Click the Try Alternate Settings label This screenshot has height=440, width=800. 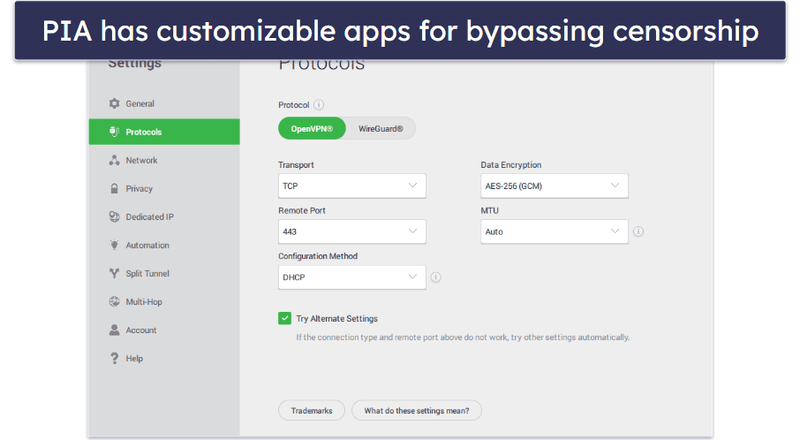coord(336,319)
